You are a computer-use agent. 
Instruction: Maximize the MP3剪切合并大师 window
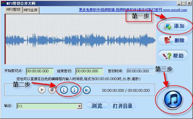coord(184,3)
